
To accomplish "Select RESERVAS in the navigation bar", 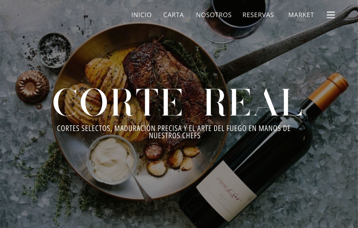I will 258,15.
